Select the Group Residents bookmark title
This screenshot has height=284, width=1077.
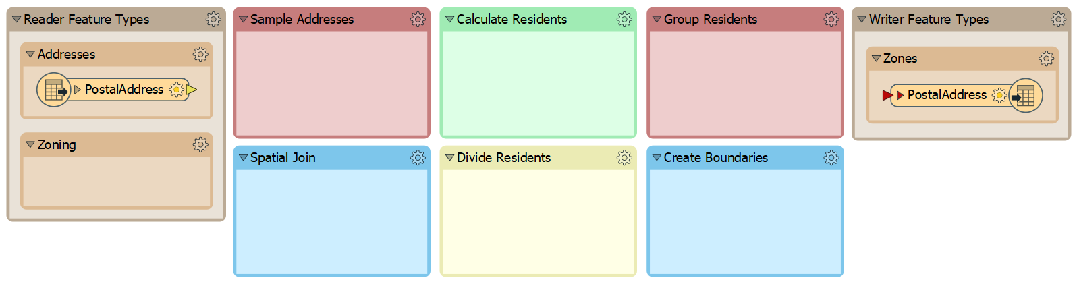pos(711,20)
